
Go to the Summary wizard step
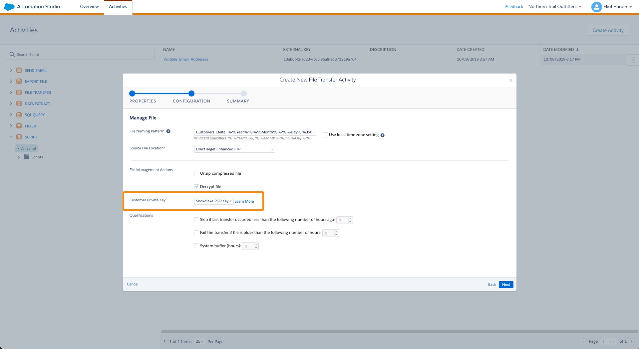[x=244, y=93]
